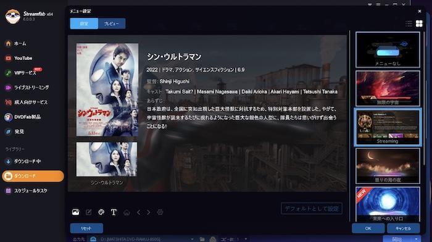Switch to the プレビュー tab
Image resolution: width=432 pixels, height=242 pixels.
pyautogui.click(x=112, y=23)
